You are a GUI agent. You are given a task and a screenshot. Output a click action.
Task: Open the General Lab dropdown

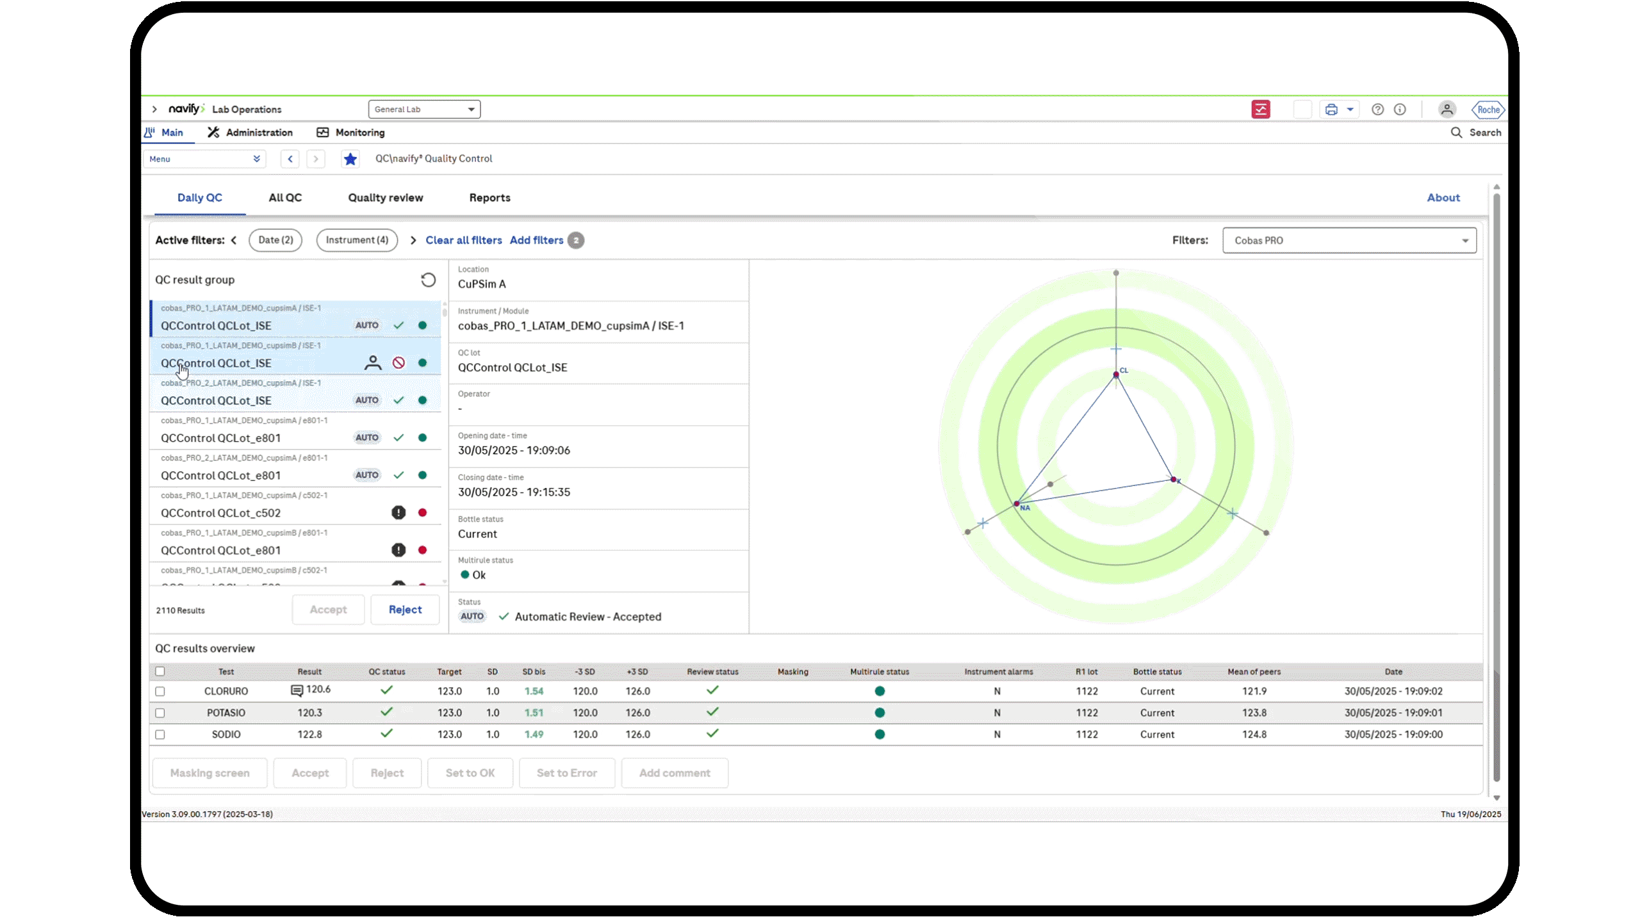pyautogui.click(x=424, y=110)
